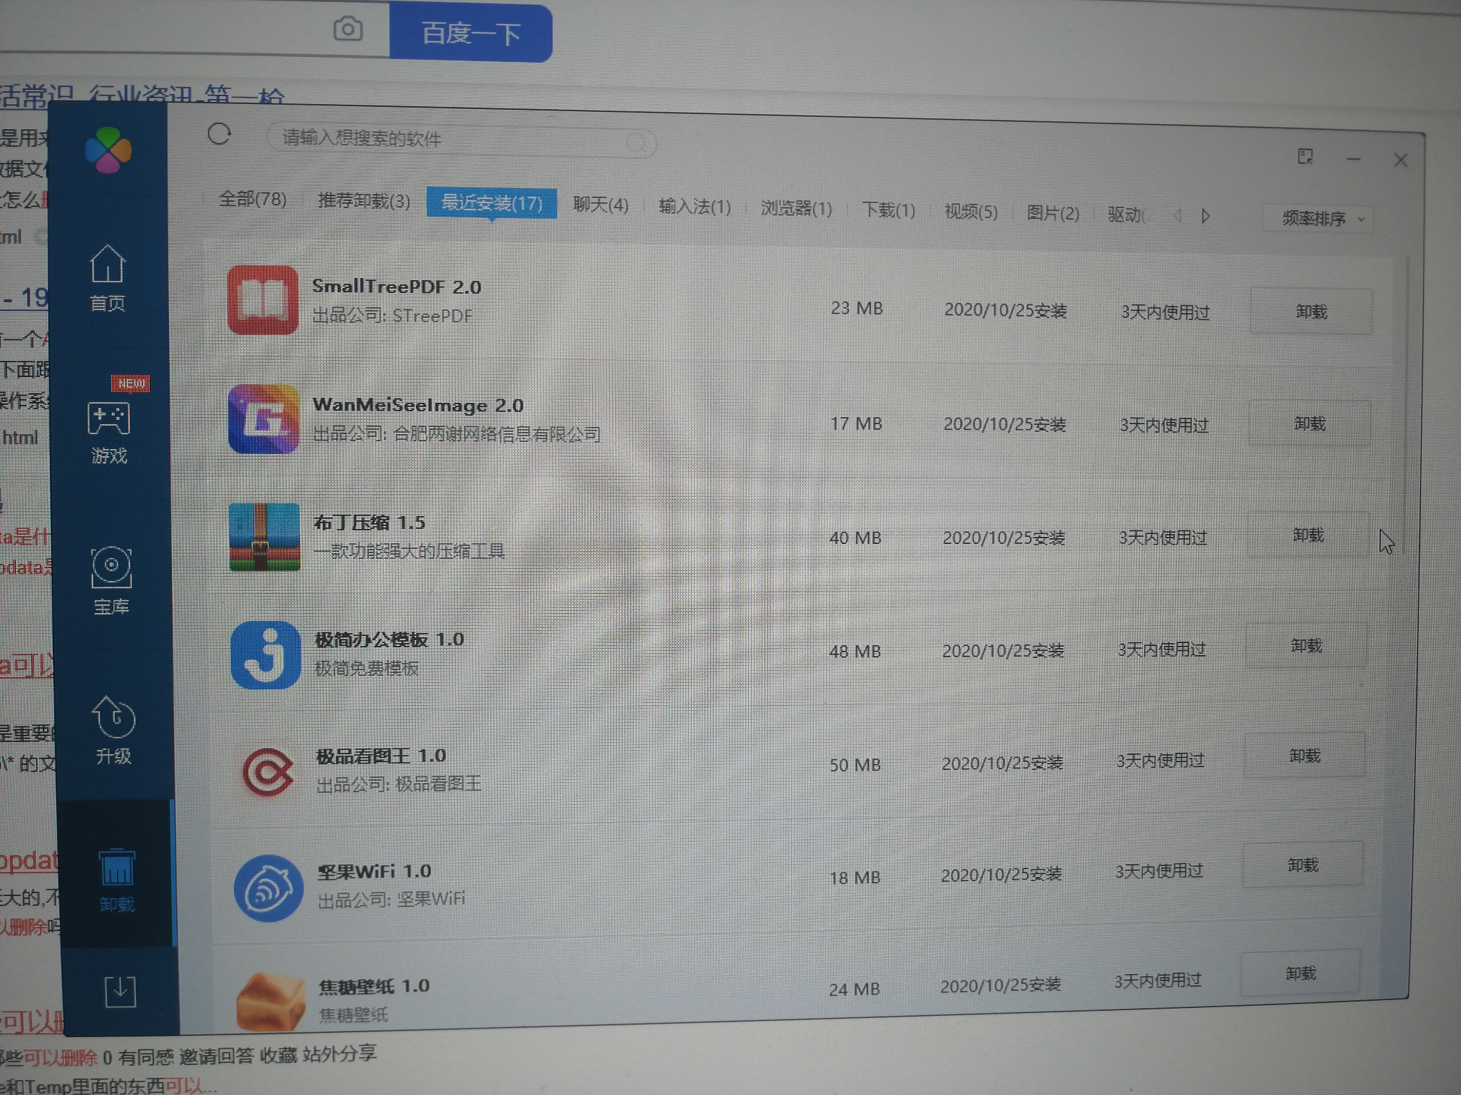
Task: Click the 极简办公模板 1.0 name text
Action: (x=390, y=639)
